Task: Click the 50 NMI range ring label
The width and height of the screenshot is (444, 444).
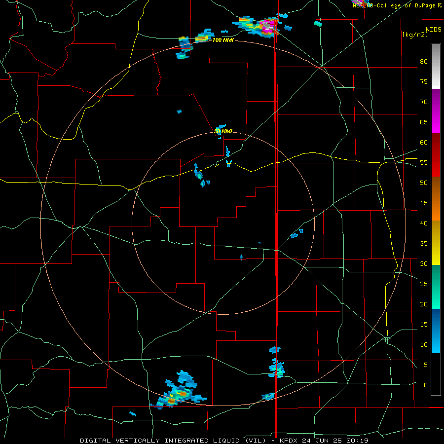Action: click(223, 131)
